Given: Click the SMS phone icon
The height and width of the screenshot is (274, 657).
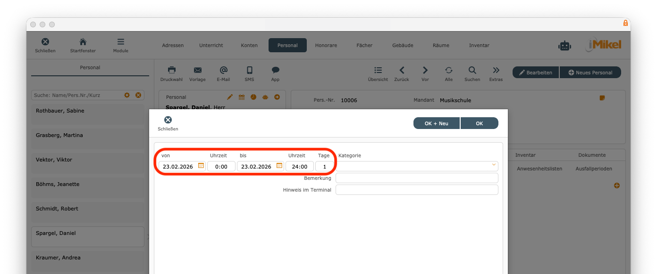Looking at the screenshot, I should click(249, 70).
